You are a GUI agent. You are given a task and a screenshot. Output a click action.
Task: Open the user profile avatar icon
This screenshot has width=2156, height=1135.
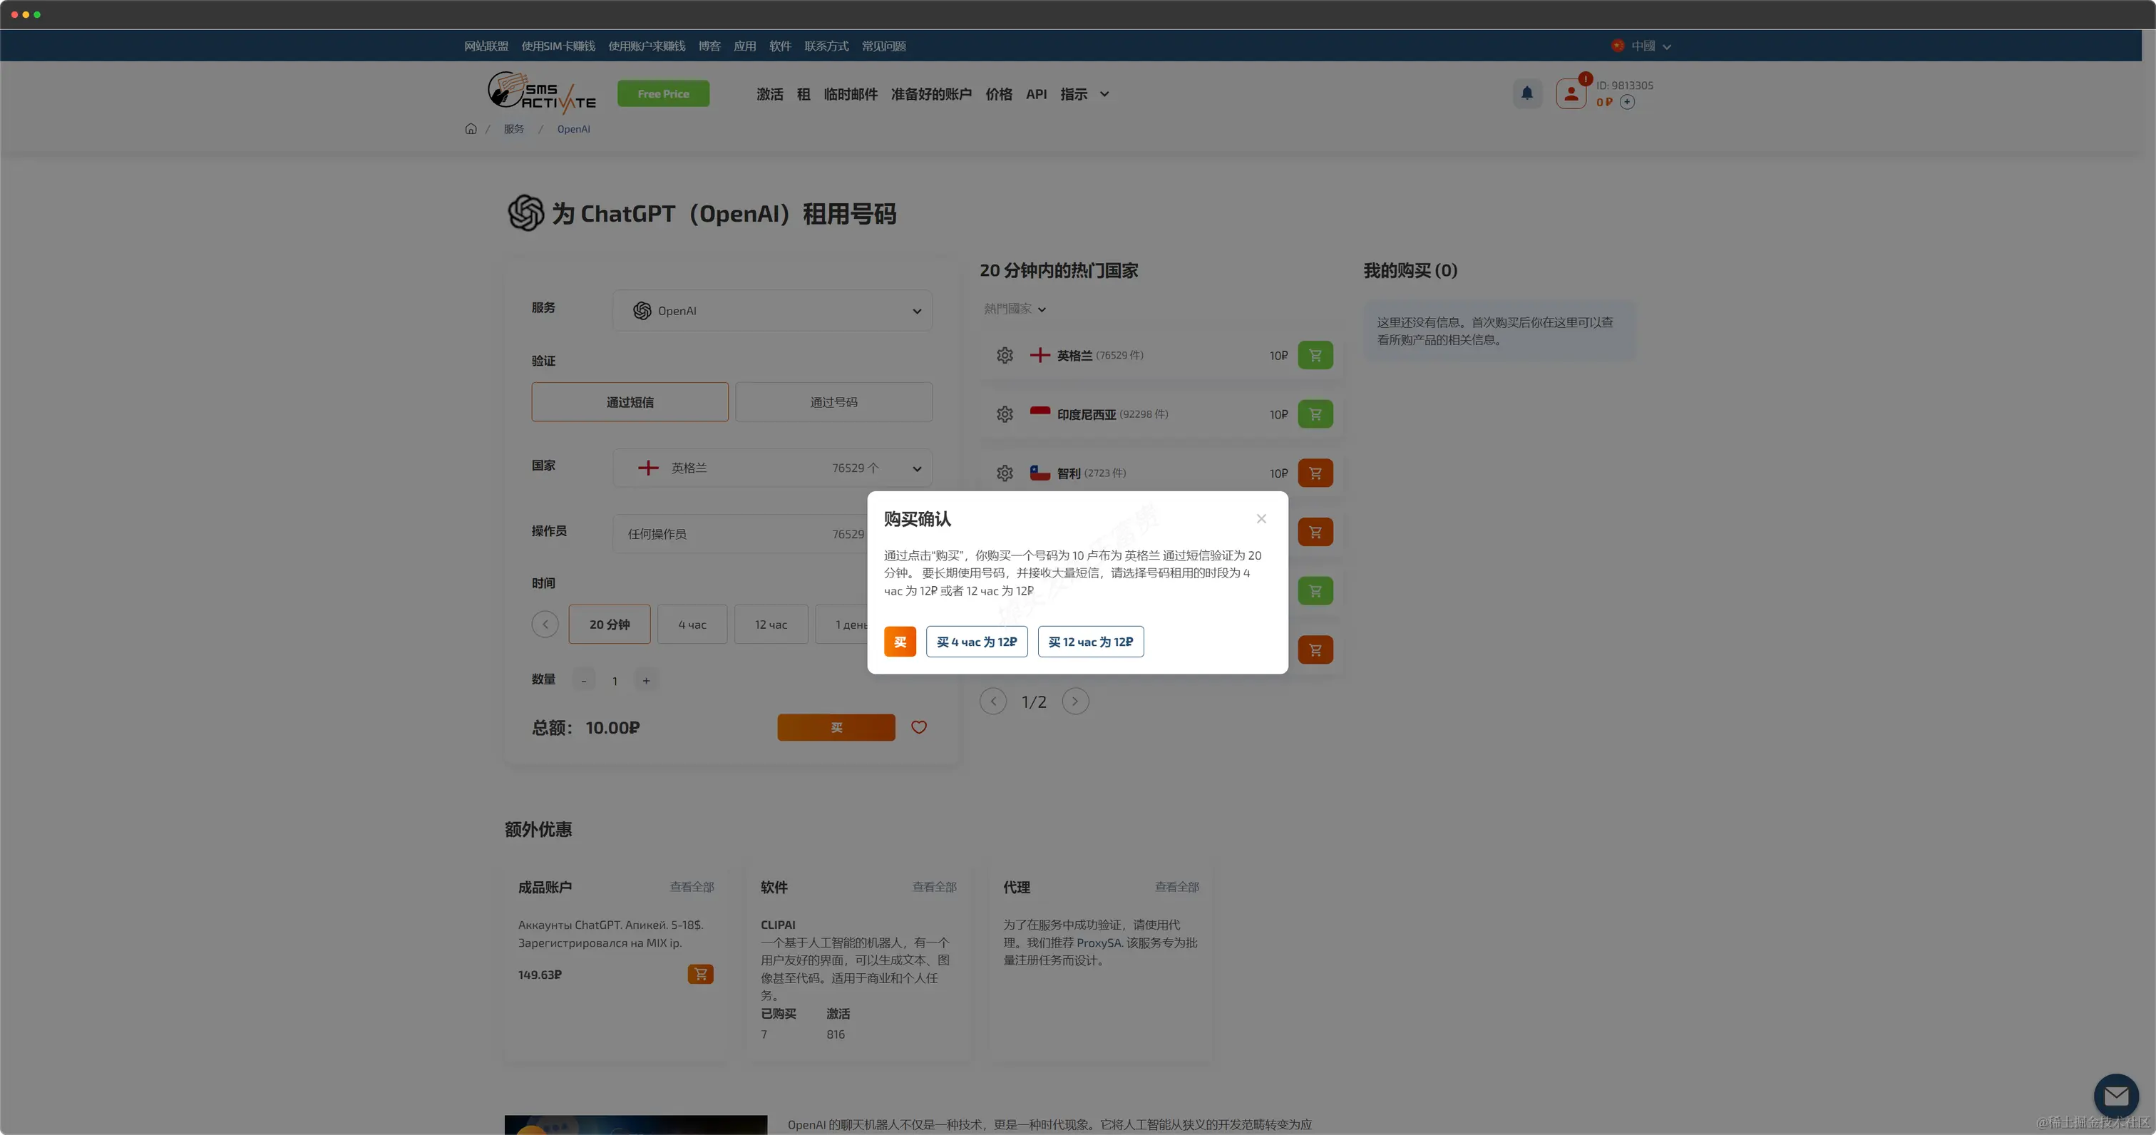(1571, 93)
